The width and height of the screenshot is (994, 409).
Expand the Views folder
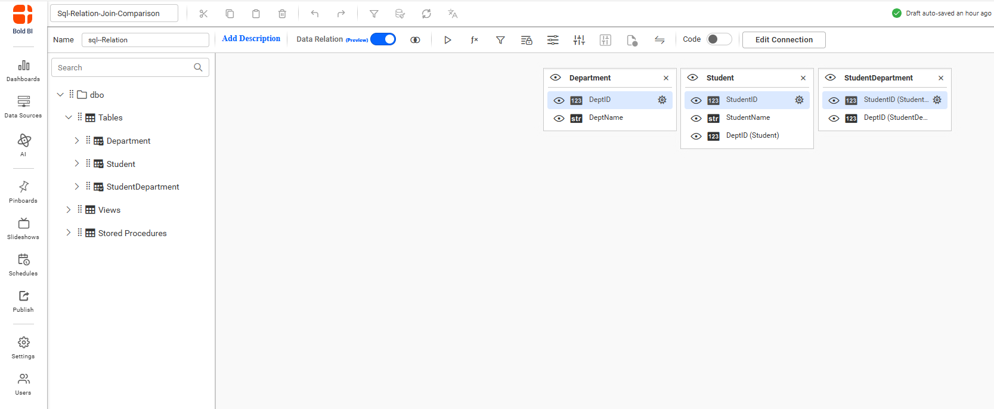[x=68, y=210]
